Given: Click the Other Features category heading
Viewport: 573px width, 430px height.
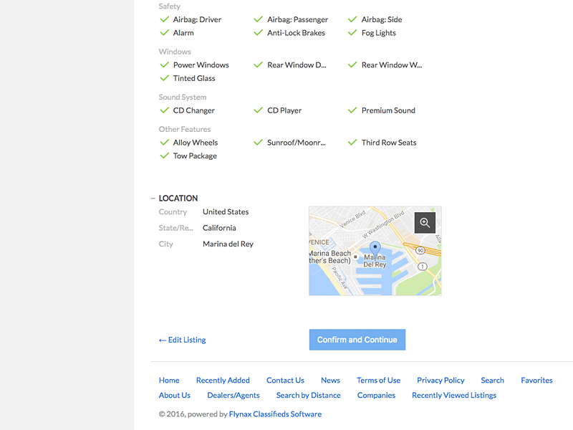Looking at the screenshot, I should [x=185, y=129].
